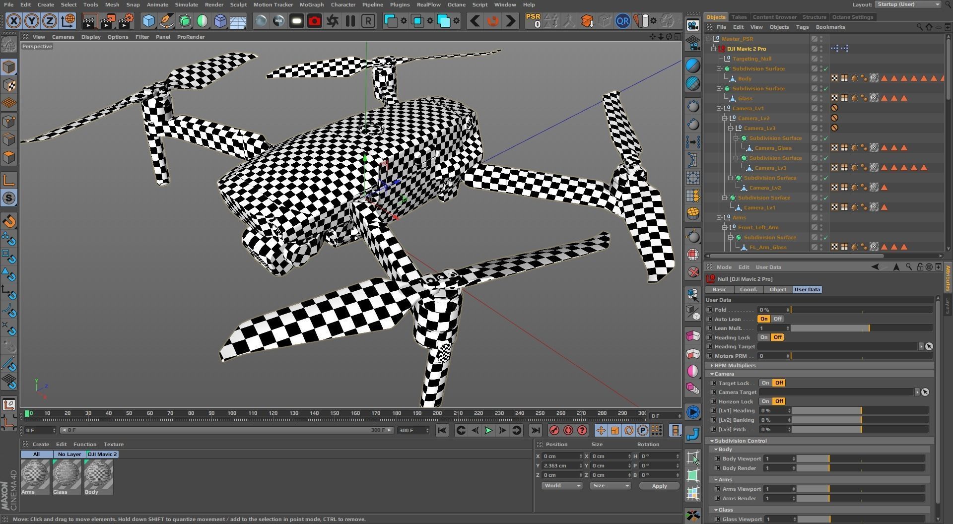
Task: Turn Auto Lean Off
Action: [777, 319]
